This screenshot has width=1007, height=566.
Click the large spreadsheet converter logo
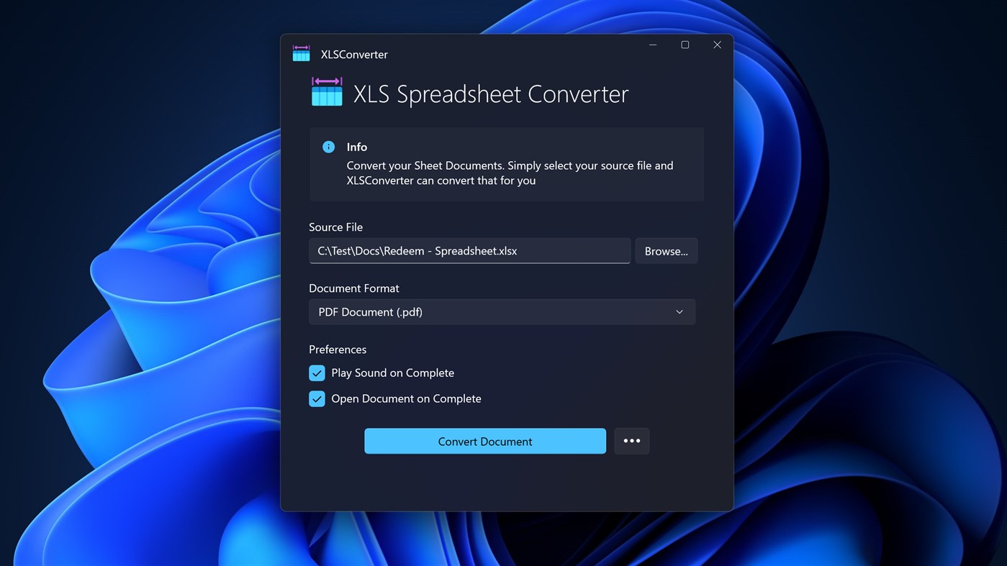327,91
